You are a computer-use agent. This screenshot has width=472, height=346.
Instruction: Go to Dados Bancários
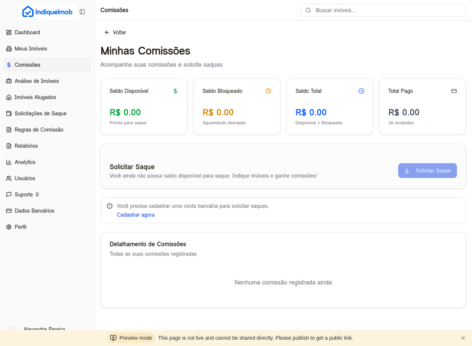(34, 211)
